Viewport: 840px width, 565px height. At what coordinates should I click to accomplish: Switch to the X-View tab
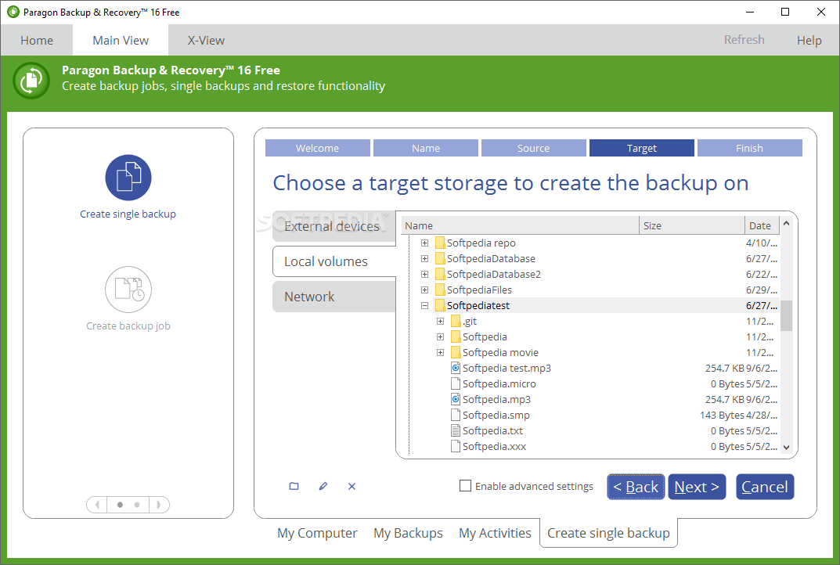[x=206, y=40]
